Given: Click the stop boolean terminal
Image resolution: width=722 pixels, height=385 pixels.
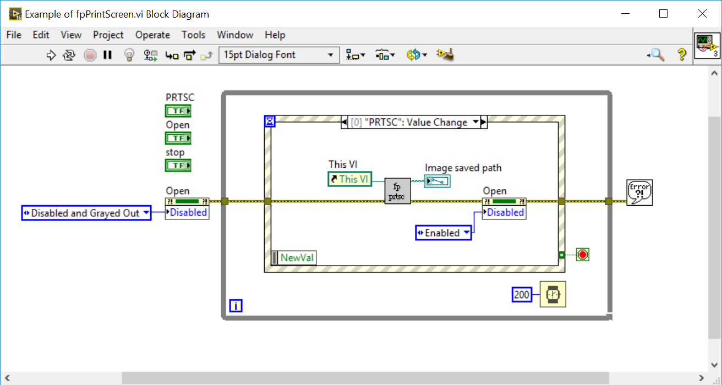Looking at the screenshot, I should (178, 165).
